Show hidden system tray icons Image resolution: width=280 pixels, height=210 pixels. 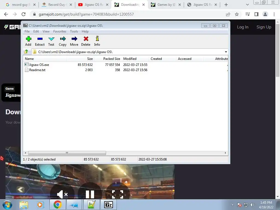[x=232, y=205]
